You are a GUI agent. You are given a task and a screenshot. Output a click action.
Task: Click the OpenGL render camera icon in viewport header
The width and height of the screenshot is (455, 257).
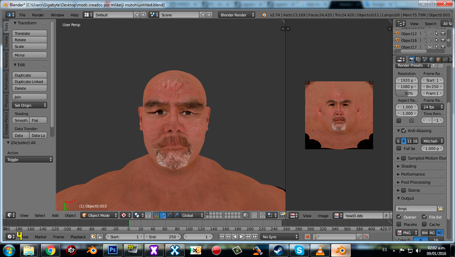point(283,216)
